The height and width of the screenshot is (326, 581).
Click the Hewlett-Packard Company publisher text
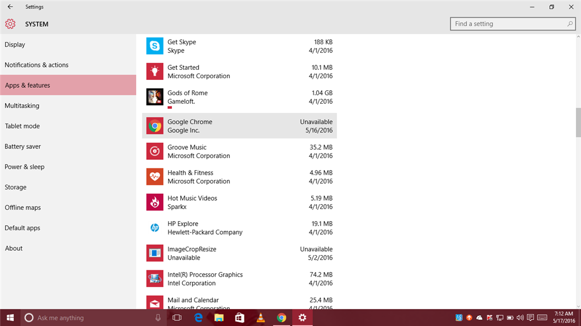click(x=205, y=232)
